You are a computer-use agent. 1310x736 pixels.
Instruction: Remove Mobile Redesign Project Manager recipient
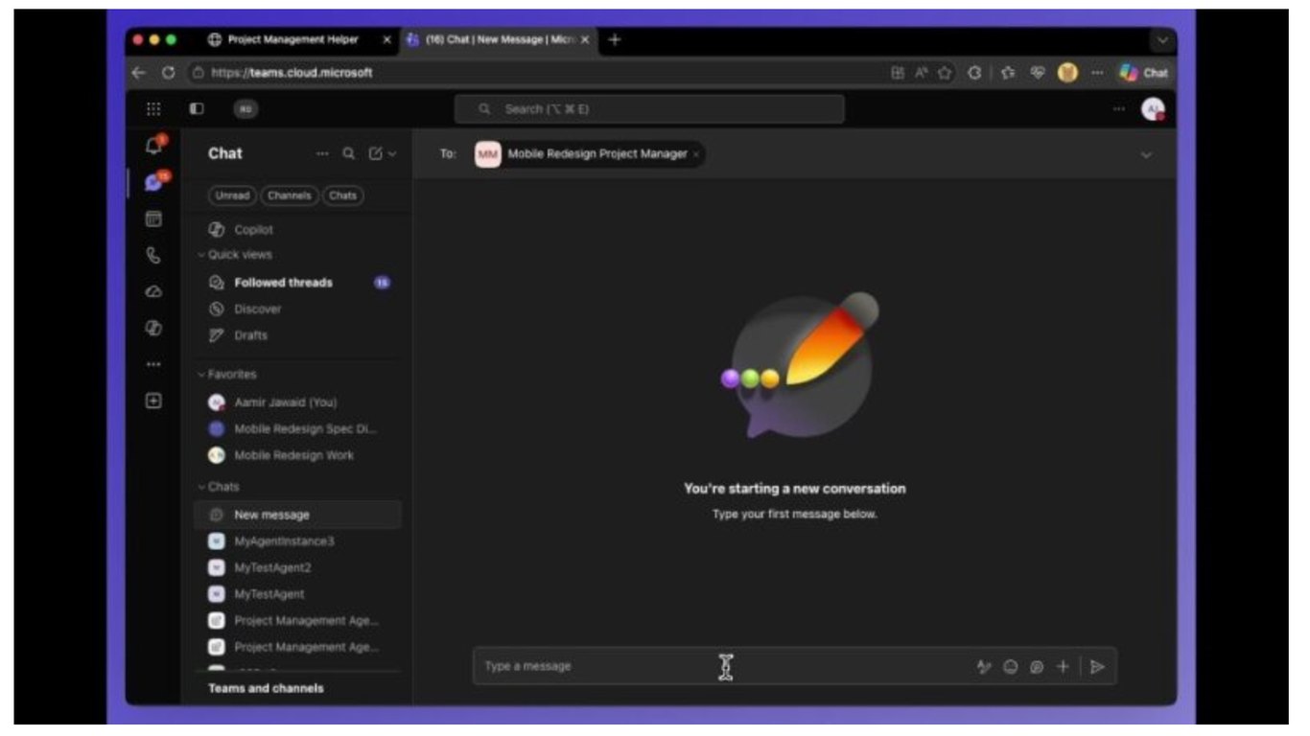click(x=696, y=154)
